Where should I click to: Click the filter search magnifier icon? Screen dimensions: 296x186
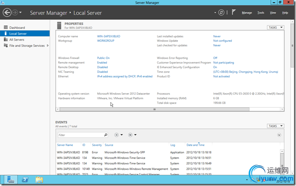pos(106,135)
